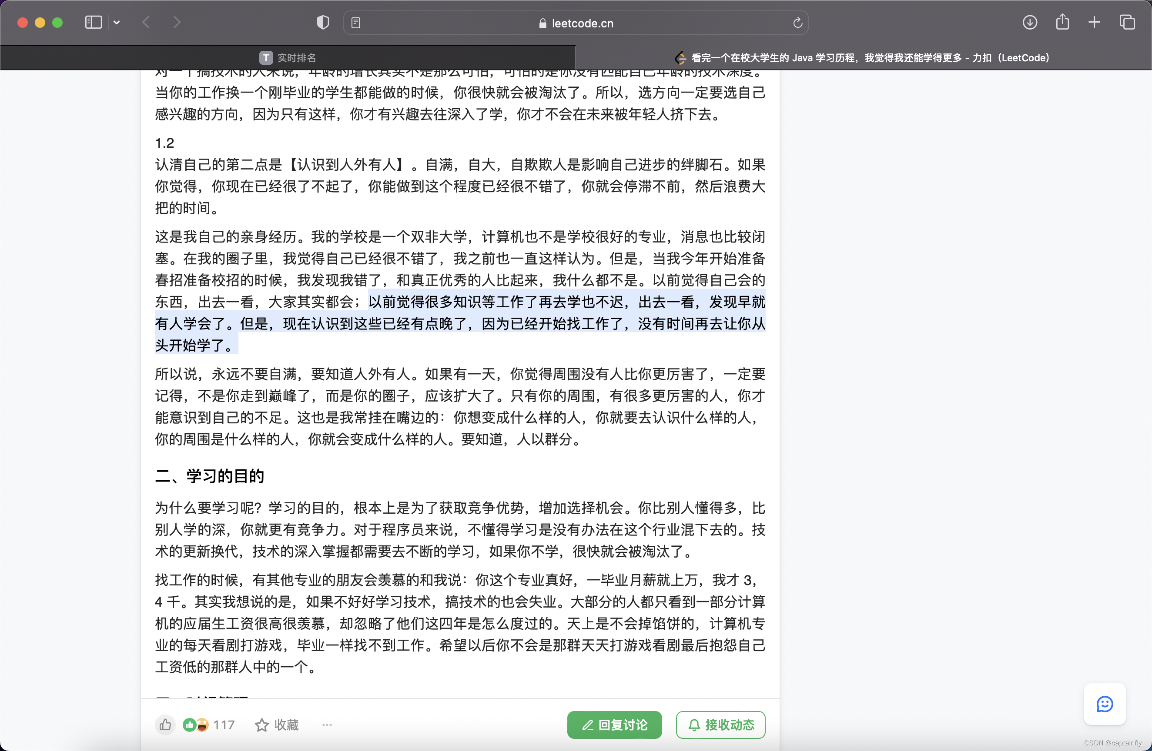
Task: Open a new tab with plus icon
Action: pyautogui.click(x=1094, y=22)
